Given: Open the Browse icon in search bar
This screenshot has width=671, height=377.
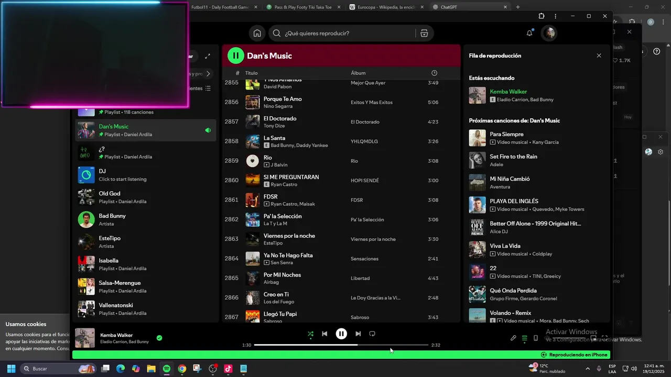Looking at the screenshot, I should click(424, 33).
